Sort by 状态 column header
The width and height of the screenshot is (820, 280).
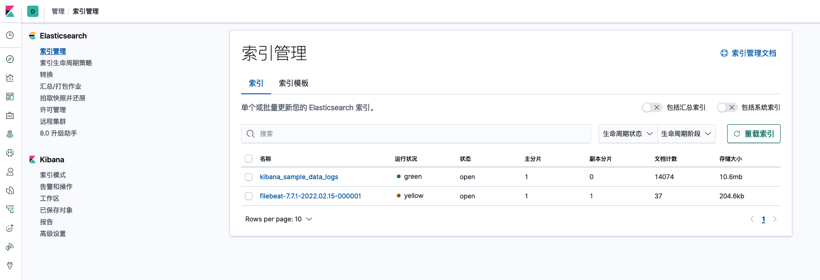465,159
